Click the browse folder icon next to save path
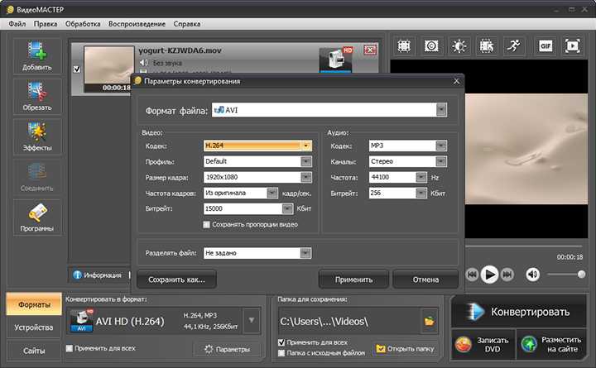This screenshot has height=368, width=596. pos(429,322)
